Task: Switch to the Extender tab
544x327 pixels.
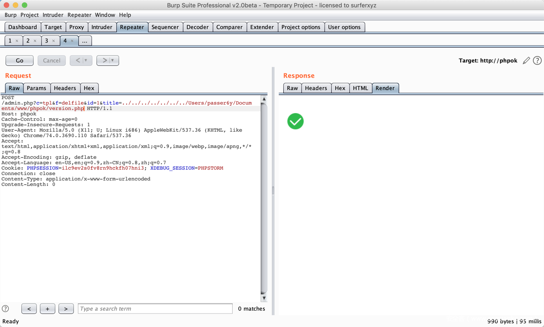Action: (x=262, y=27)
